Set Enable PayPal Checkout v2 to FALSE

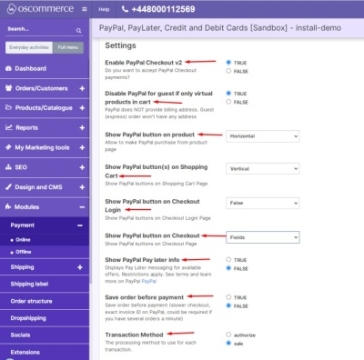coord(228,71)
